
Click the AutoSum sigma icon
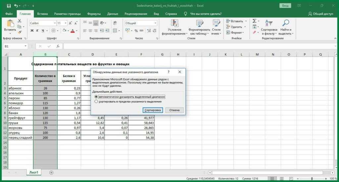[x=254, y=21]
